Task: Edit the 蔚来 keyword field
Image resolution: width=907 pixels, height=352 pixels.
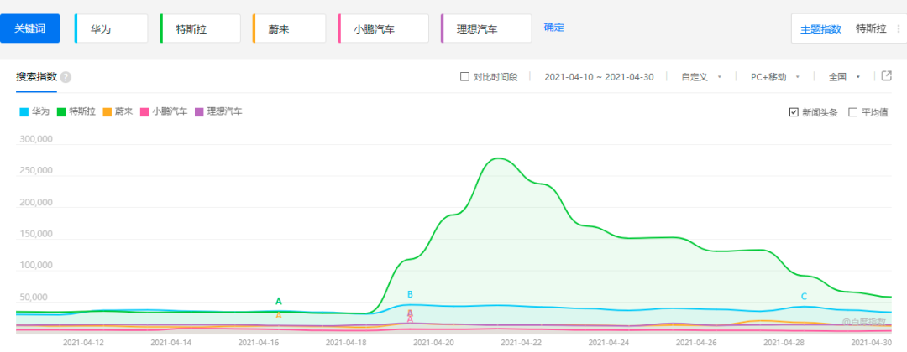Action: point(289,28)
